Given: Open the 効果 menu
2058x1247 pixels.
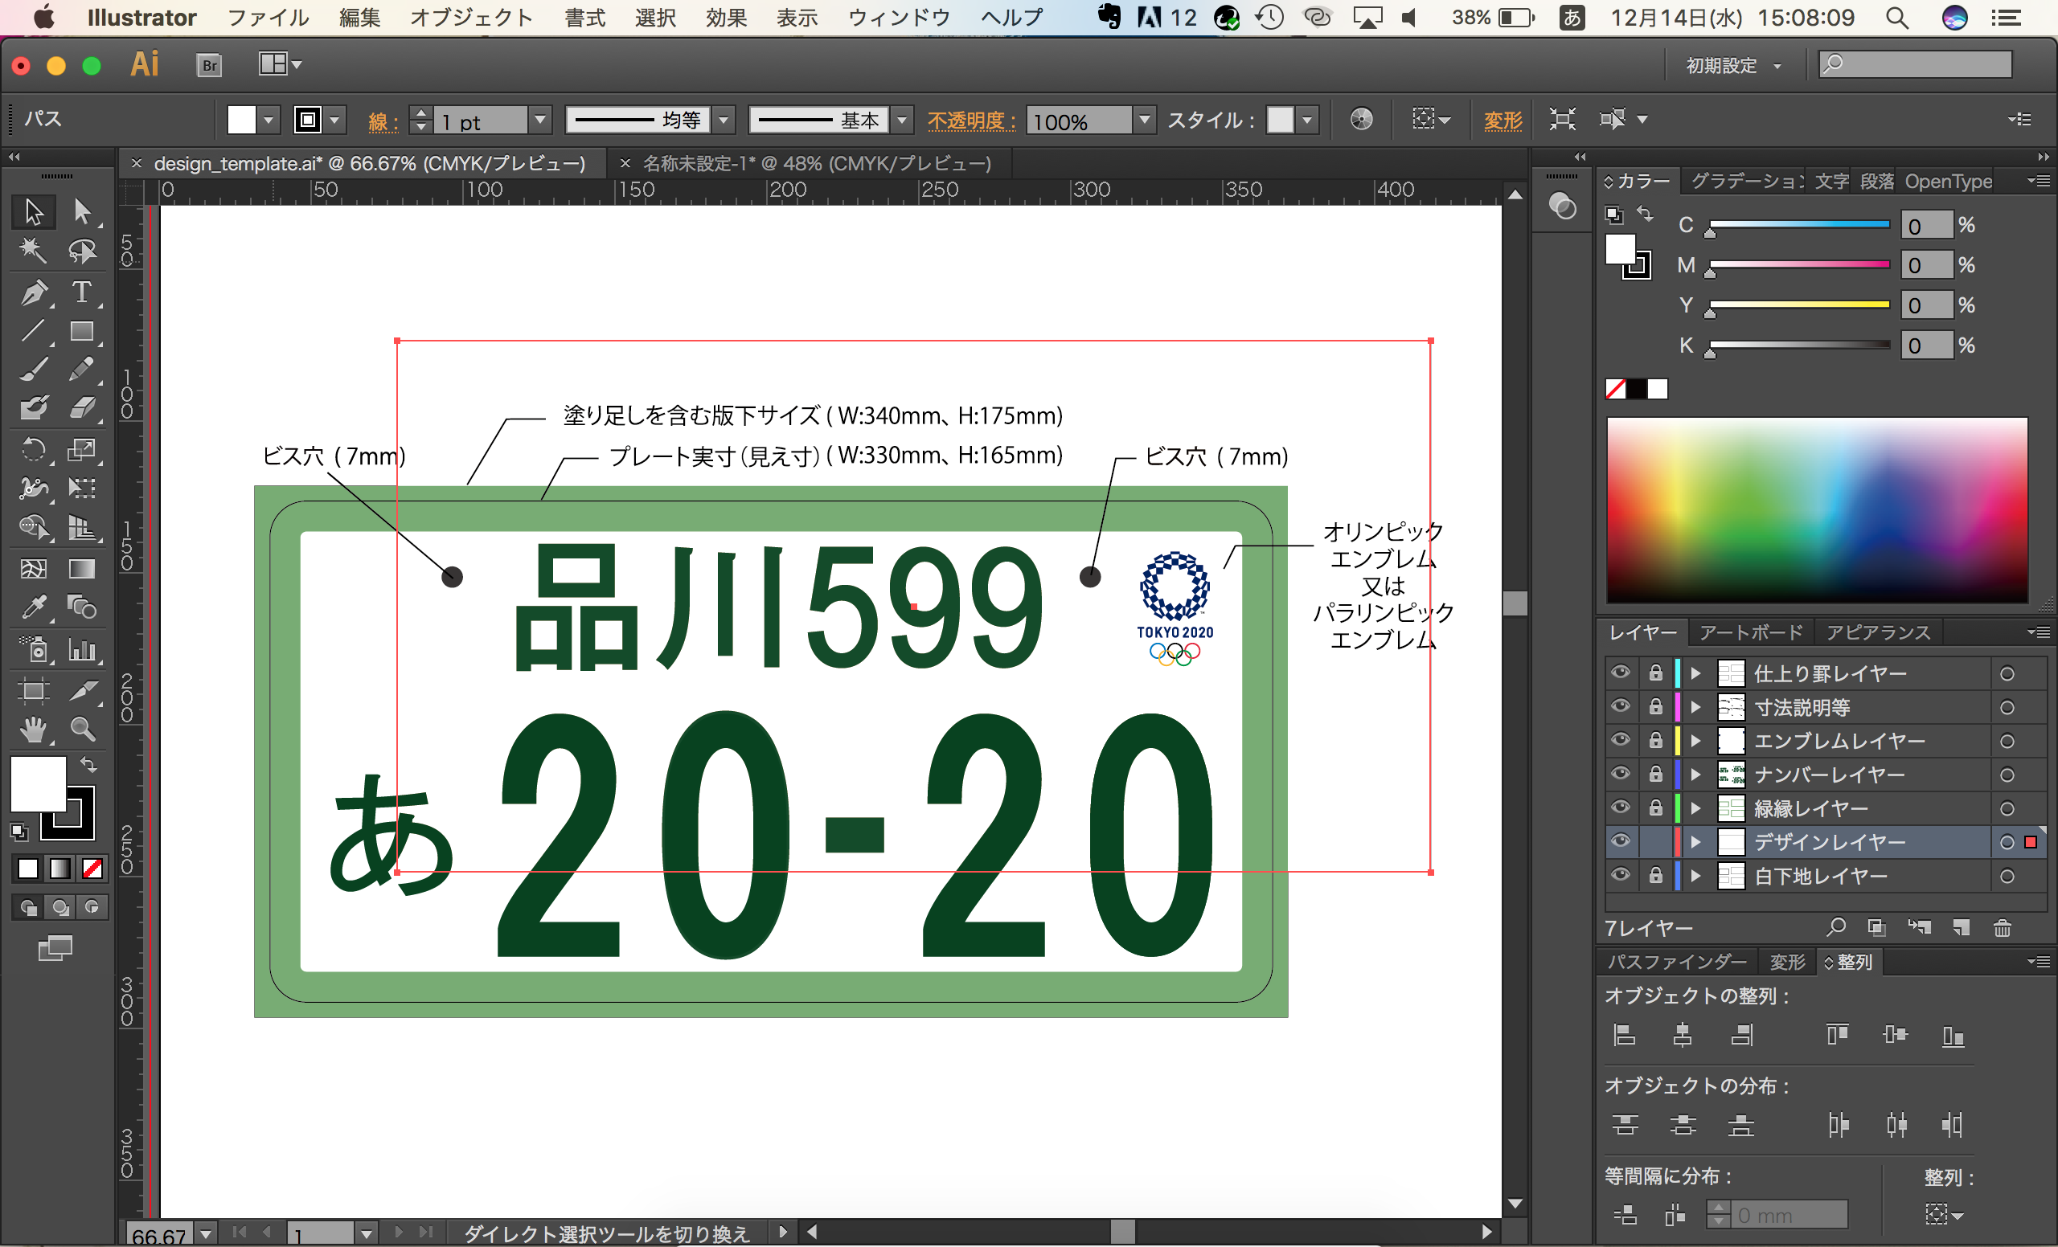Looking at the screenshot, I should pos(726,18).
